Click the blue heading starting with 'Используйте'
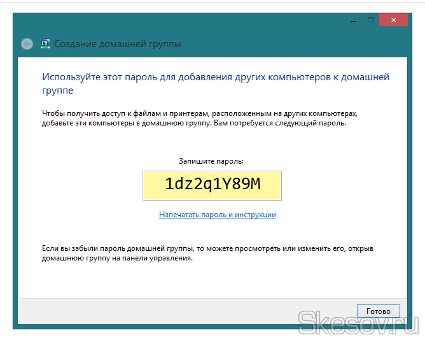This screenshot has width=425, height=342. click(x=215, y=77)
